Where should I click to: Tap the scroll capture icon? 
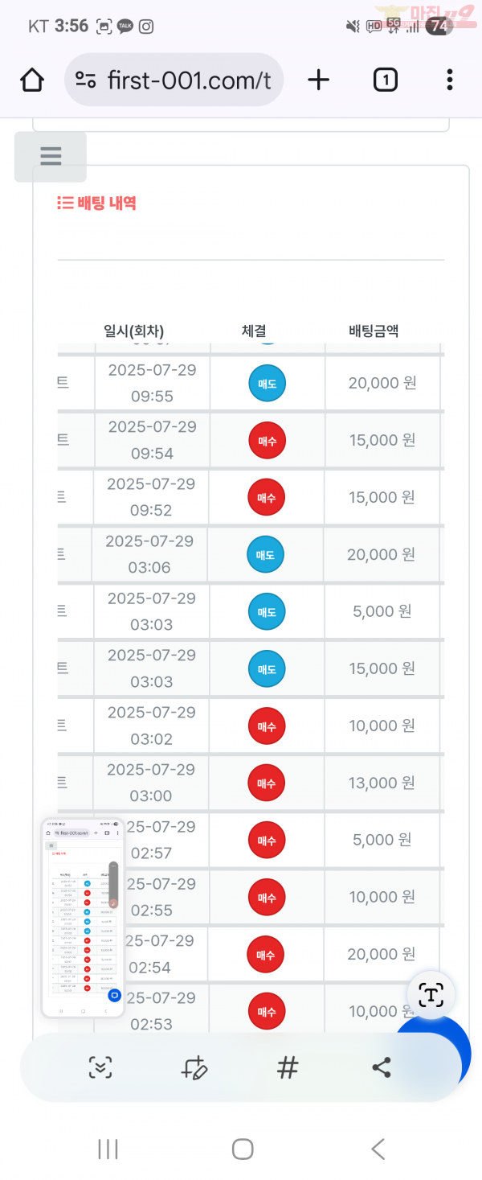tap(100, 1068)
